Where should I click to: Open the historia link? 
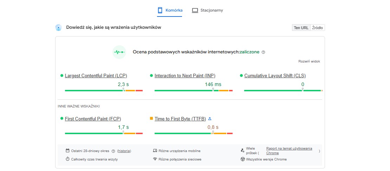click(x=124, y=151)
